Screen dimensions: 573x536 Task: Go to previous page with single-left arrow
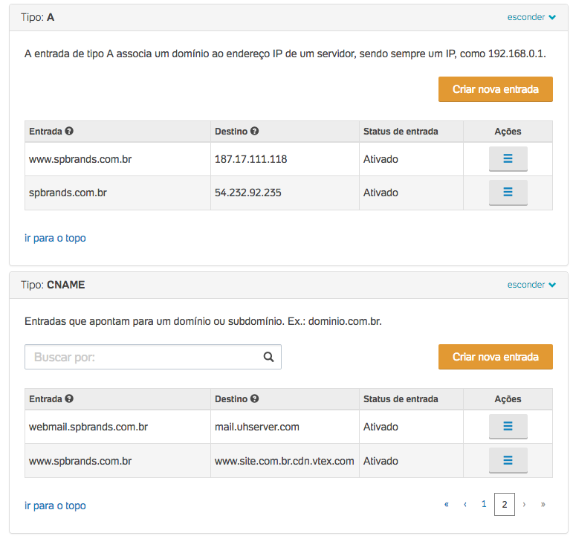(465, 504)
